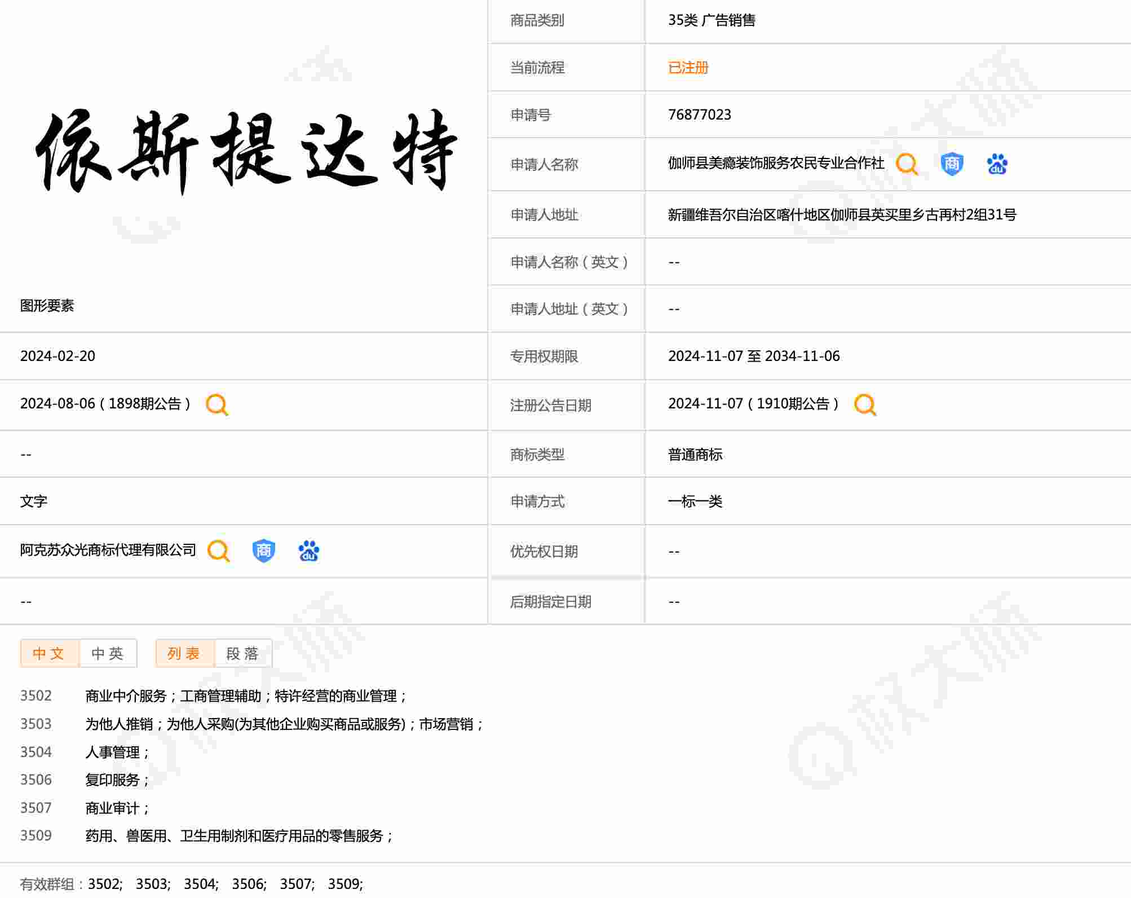Switch goods list language to 中英
This screenshot has height=898, width=1131.
pos(108,653)
